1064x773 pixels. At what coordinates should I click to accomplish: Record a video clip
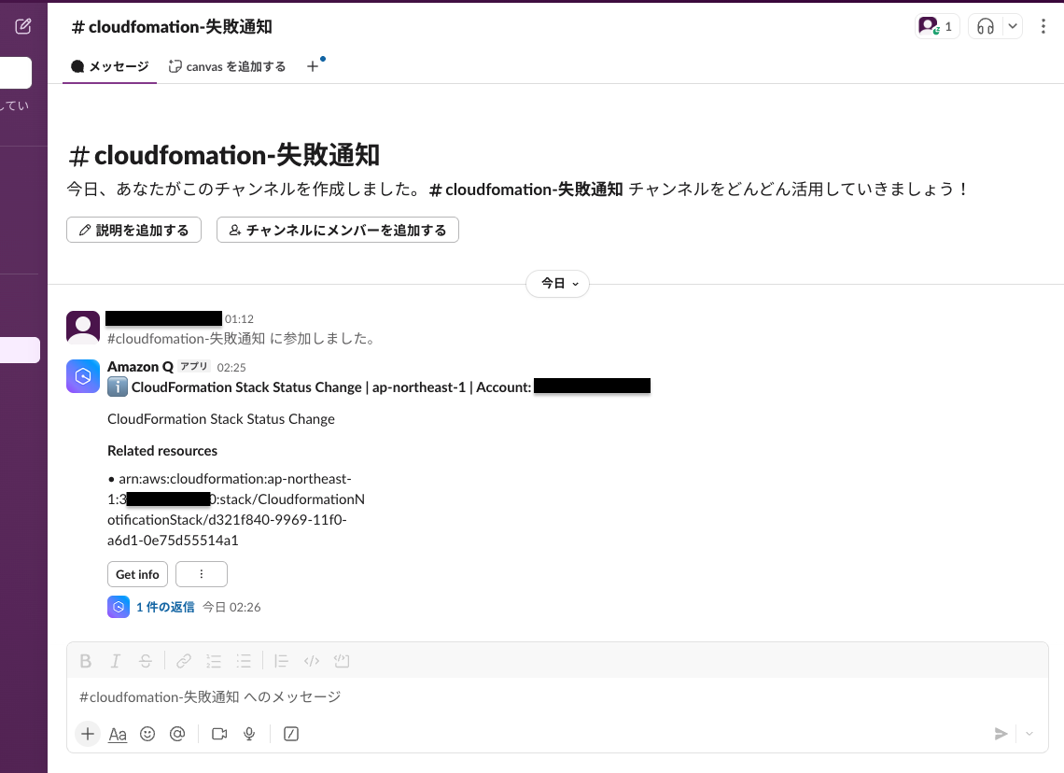[219, 734]
